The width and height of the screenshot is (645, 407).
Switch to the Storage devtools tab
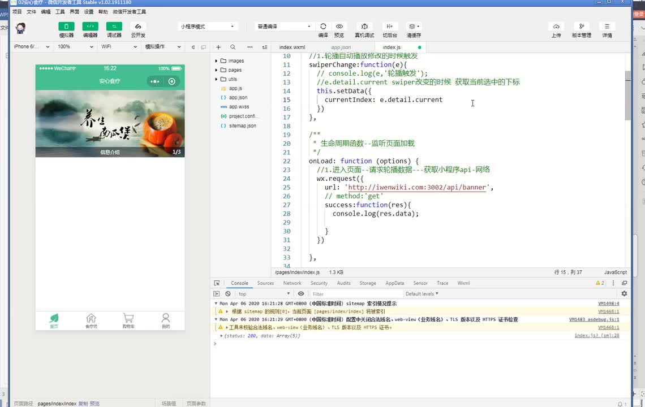point(368,283)
